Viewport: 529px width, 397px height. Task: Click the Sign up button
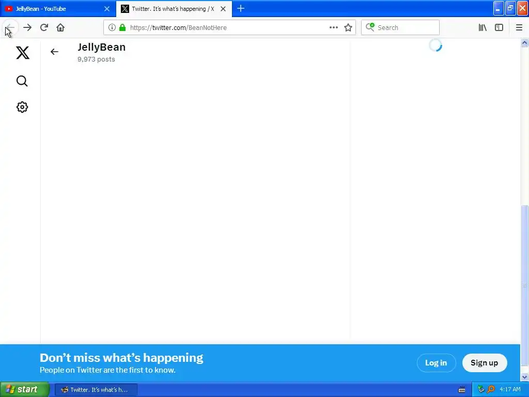click(484, 363)
